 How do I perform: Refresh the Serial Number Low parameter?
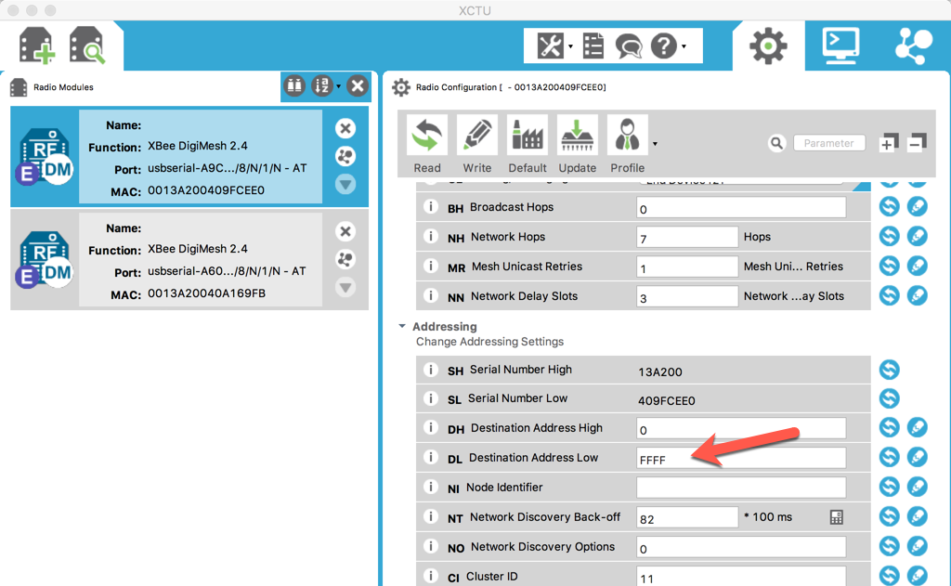889,398
